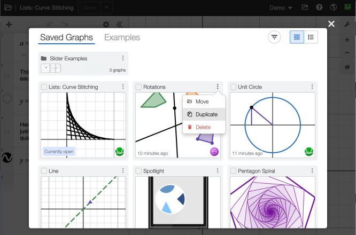Open options menu for Unit Circle
Viewport: 356px width, 235px height.
312,87
